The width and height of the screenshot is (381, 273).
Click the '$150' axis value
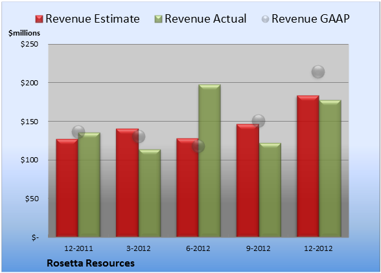click(29, 122)
